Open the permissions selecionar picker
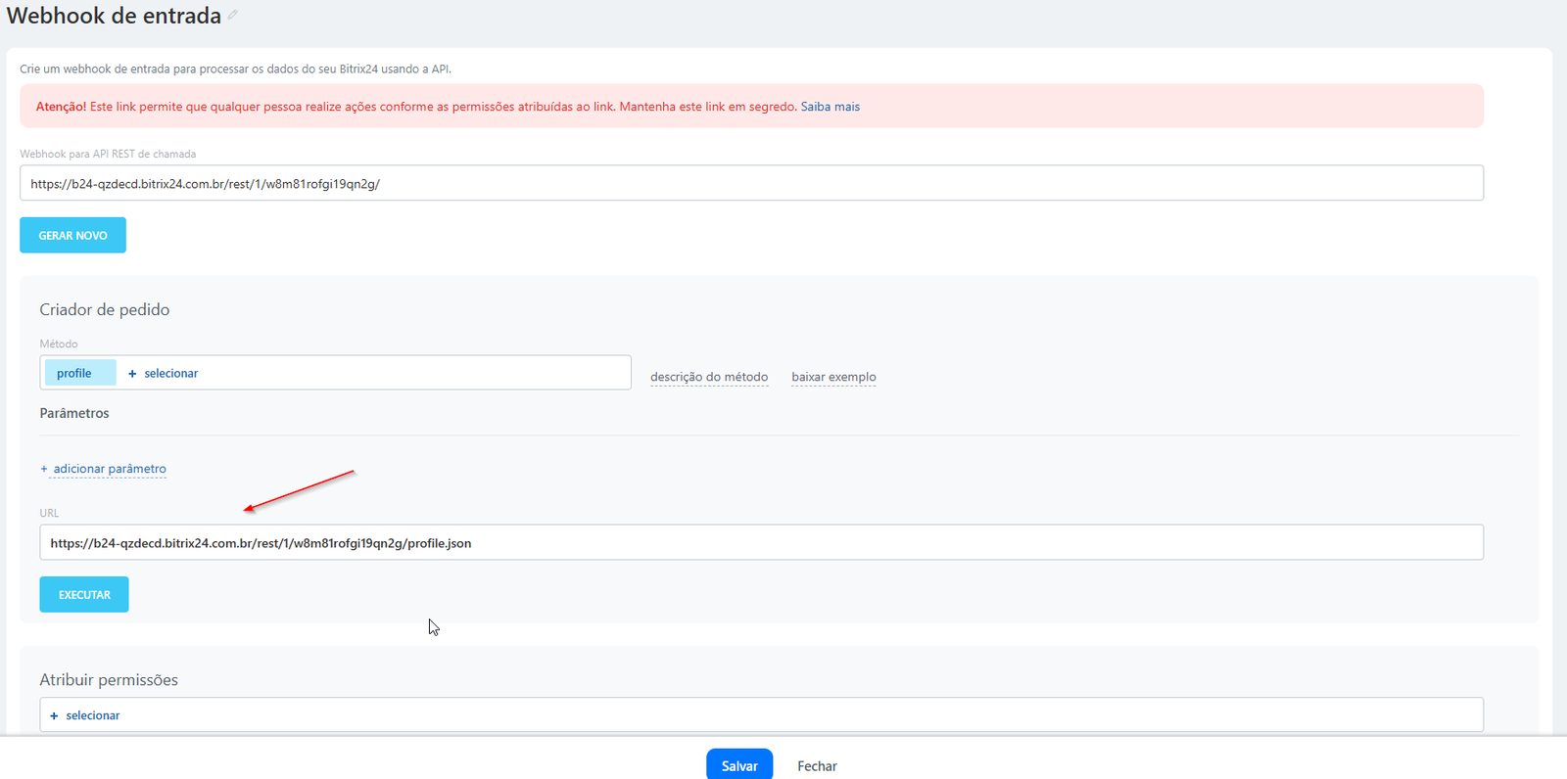1567x779 pixels. [85, 715]
